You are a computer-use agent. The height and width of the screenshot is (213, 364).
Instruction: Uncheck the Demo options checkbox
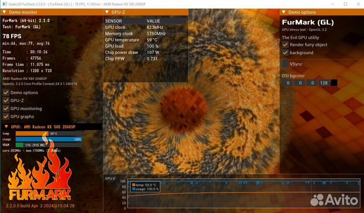[6, 93]
